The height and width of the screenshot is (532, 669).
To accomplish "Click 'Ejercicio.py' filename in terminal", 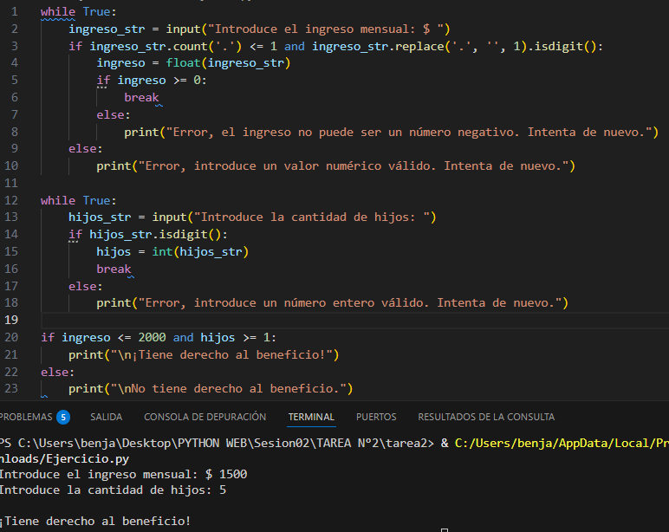I will click(x=88, y=458).
